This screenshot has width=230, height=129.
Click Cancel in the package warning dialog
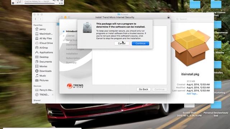122,43
